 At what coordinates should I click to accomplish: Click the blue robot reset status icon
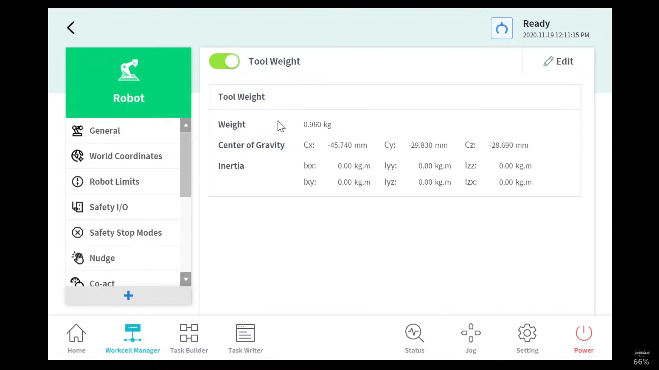tap(501, 28)
